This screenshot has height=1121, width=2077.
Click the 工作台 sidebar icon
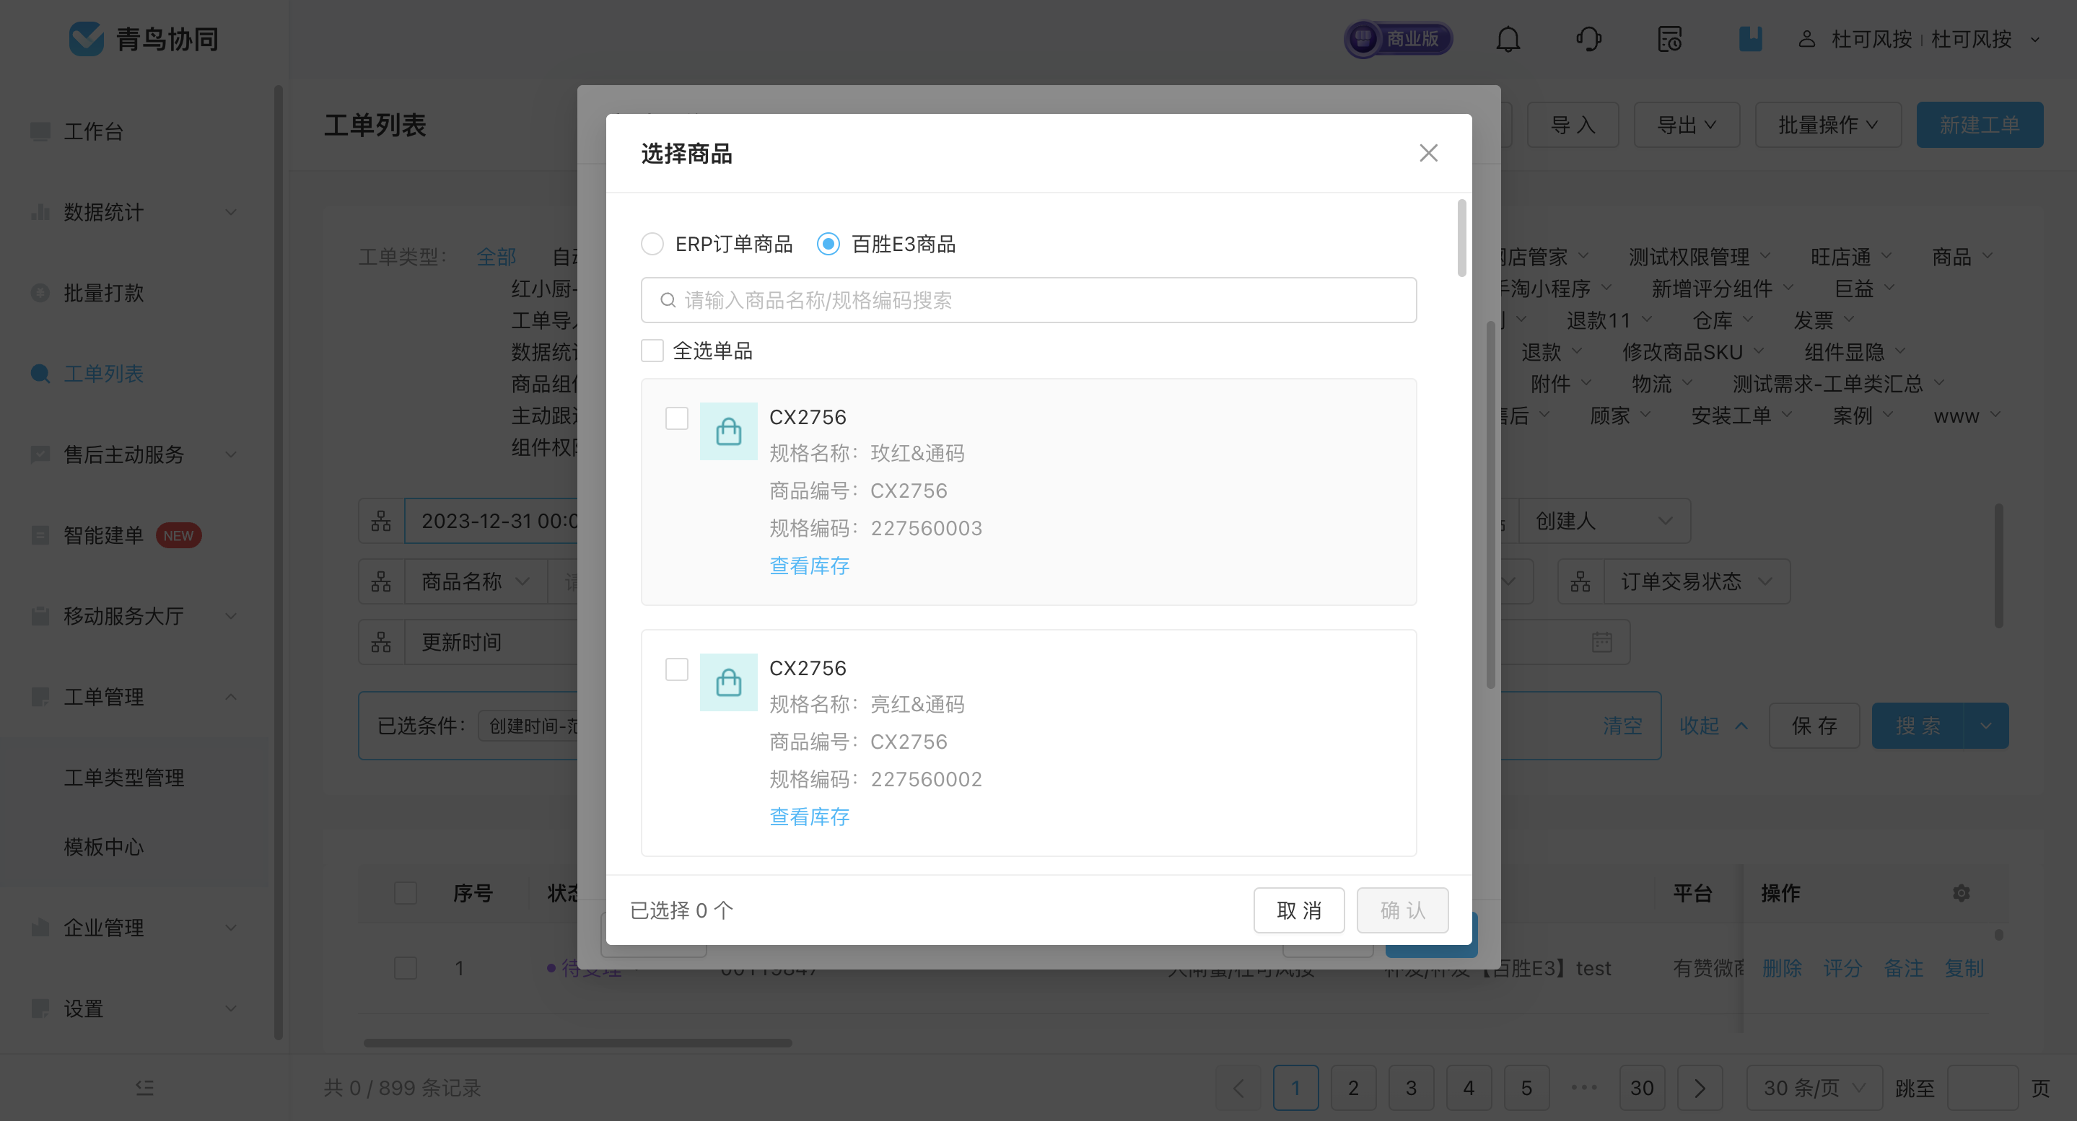click(40, 131)
